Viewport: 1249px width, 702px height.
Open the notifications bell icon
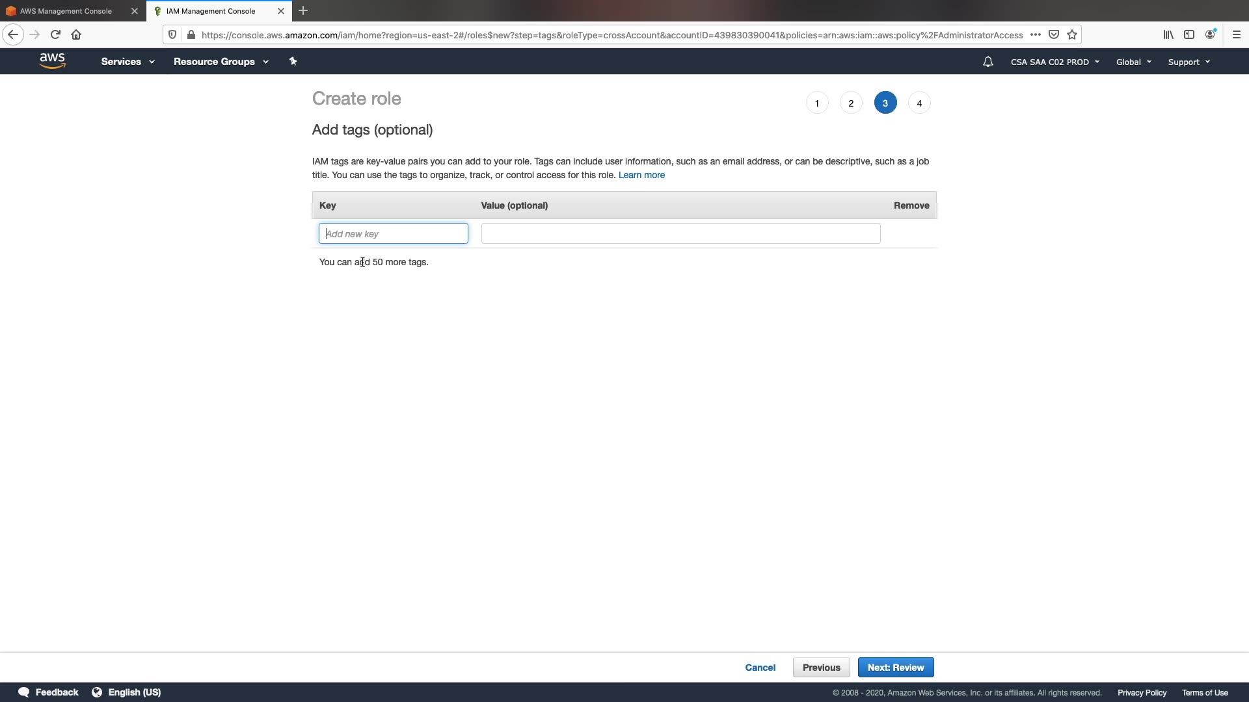(x=987, y=62)
